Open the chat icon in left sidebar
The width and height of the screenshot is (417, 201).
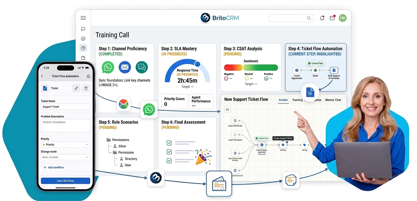pyautogui.click(x=83, y=29)
